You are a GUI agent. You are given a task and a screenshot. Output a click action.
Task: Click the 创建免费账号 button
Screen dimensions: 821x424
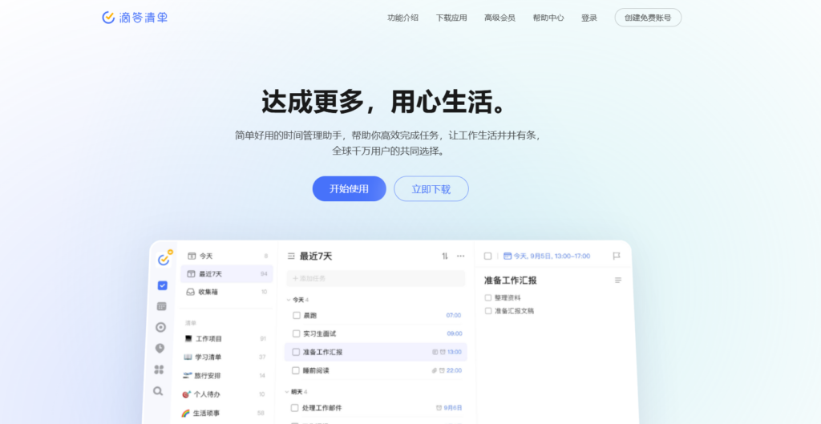pos(648,18)
